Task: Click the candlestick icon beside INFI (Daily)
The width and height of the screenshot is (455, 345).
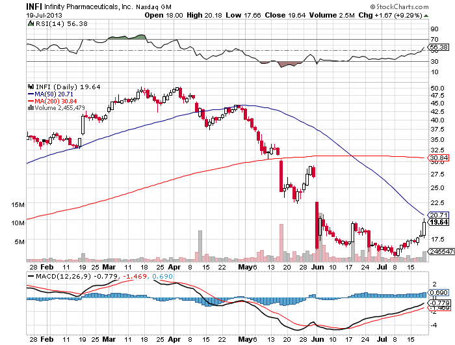Action: (x=31, y=87)
